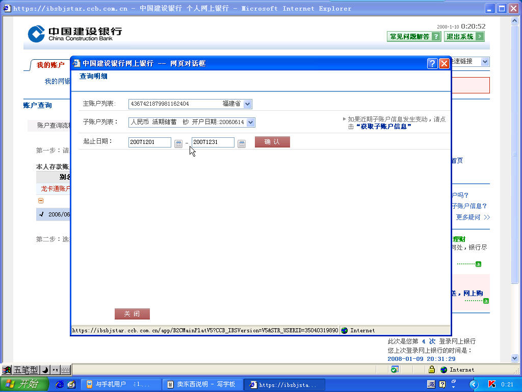The image size is (522, 392).
Task: Click the 获取子账户信息 link
Action: tap(383, 127)
